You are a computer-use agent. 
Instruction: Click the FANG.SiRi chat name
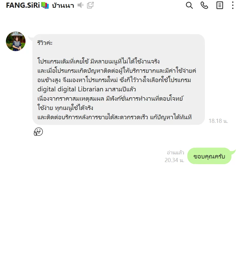(23, 5)
